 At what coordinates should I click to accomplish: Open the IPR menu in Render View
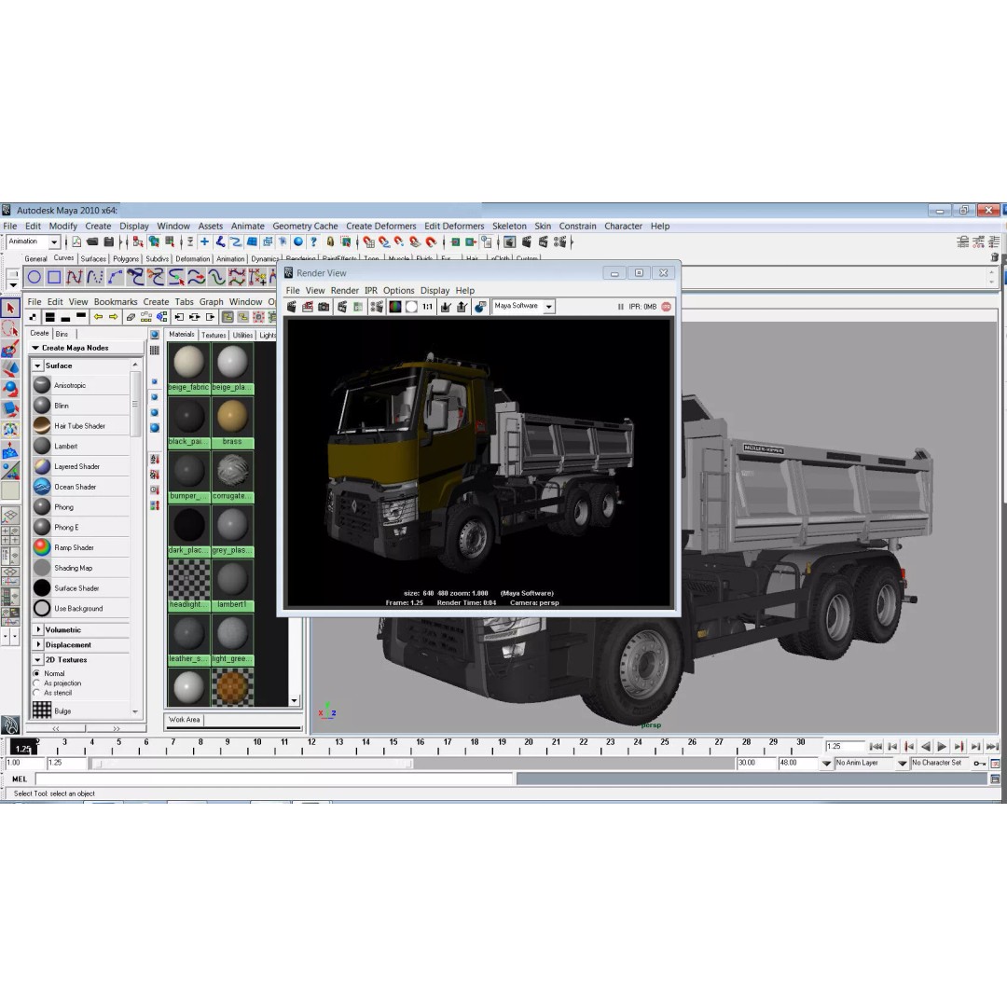point(371,291)
